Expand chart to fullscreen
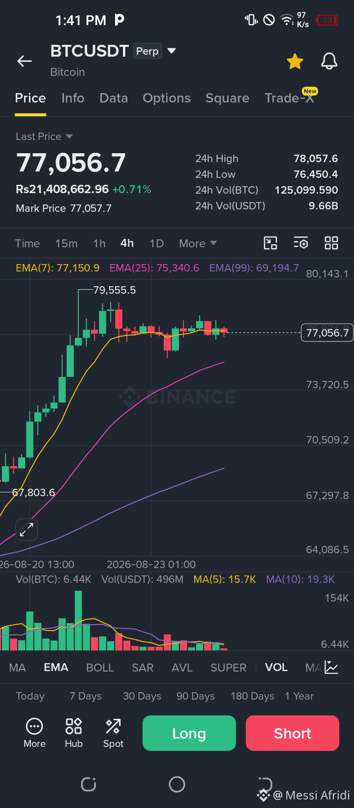This screenshot has width=354, height=808. click(27, 530)
